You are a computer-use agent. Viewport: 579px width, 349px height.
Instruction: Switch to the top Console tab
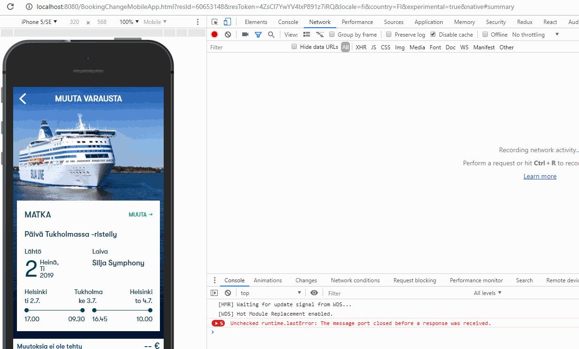click(x=288, y=22)
